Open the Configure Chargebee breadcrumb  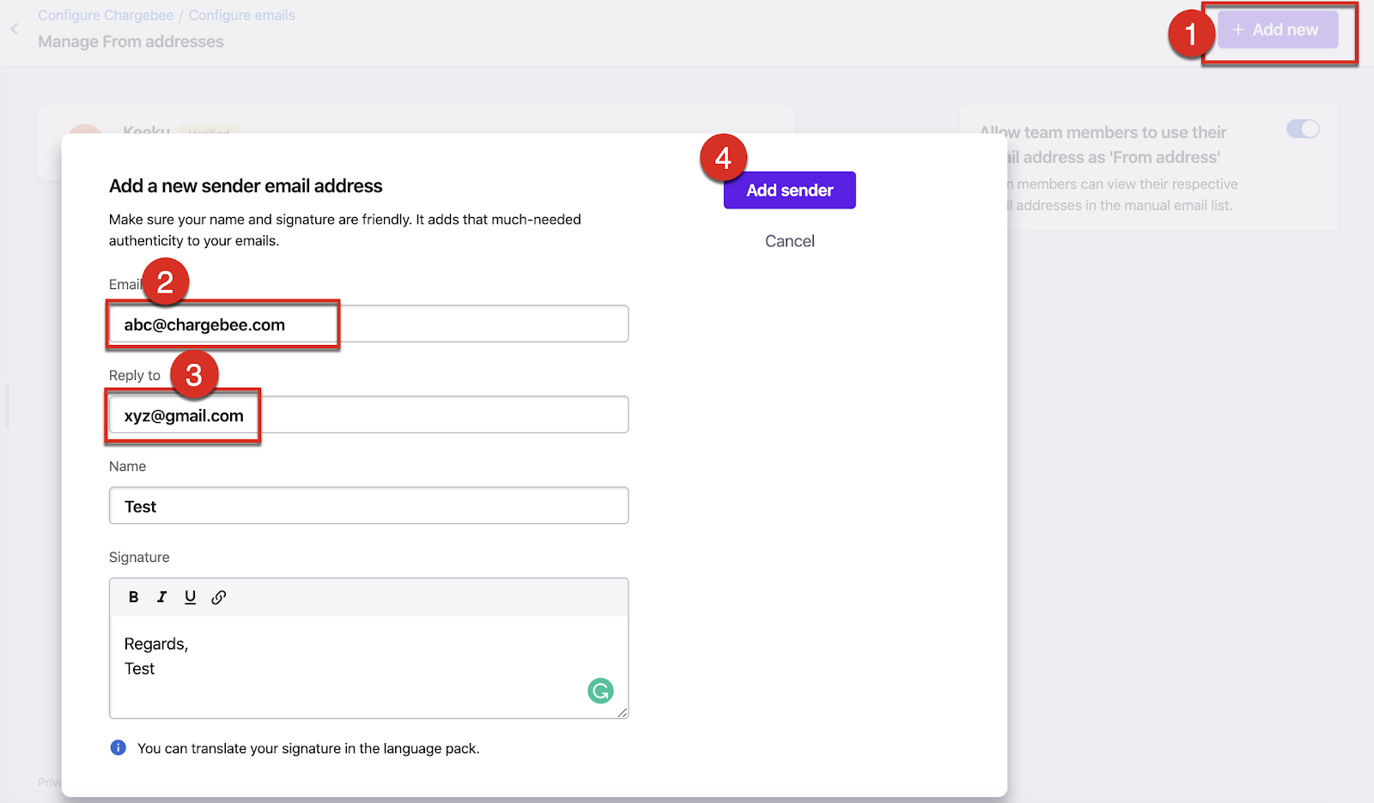click(106, 15)
